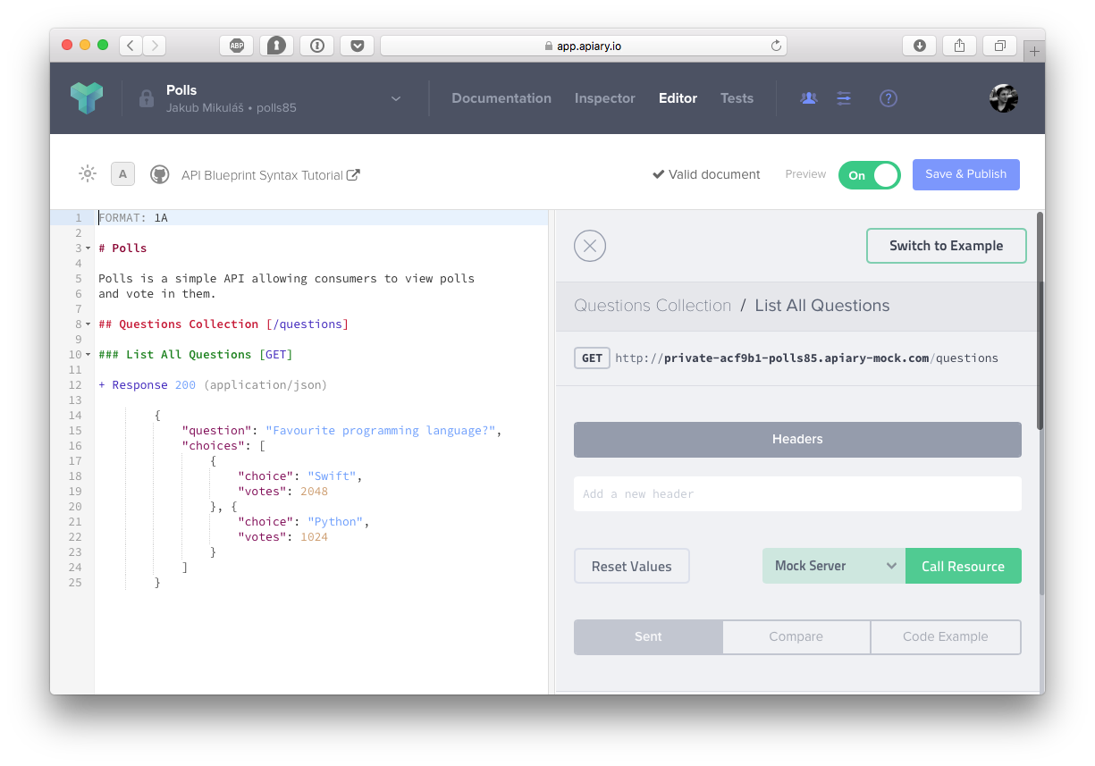Switch to the Compare tab
Image resolution: width=1095 pixels, height=766 pixels.
[796, 637]
